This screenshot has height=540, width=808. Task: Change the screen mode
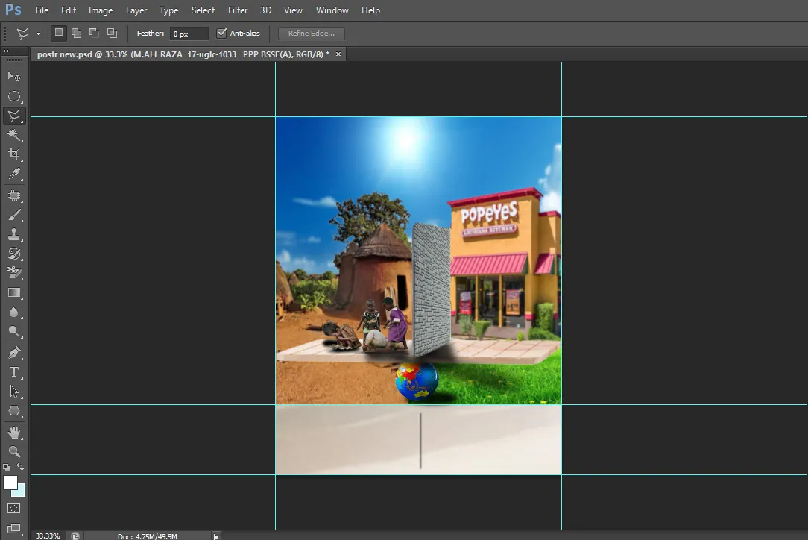pos(14,529)
